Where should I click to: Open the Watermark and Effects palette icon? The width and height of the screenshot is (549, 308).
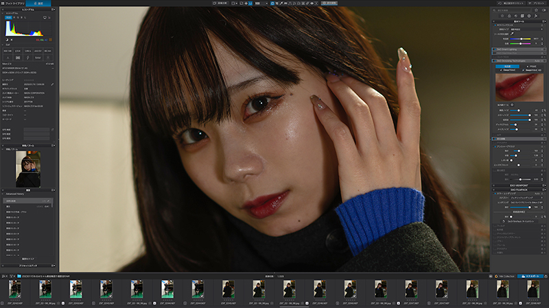tap(536, 16)
